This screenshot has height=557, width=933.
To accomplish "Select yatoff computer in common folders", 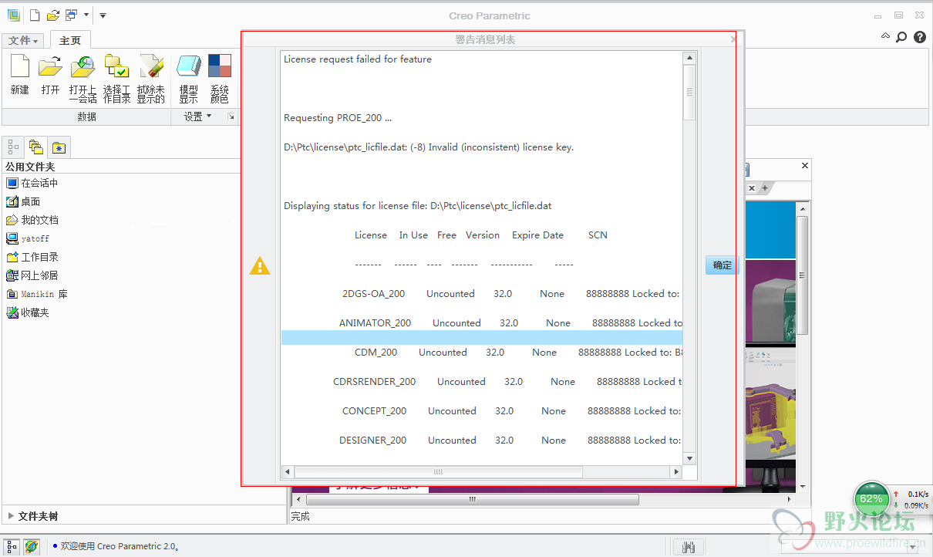I will coord(27,238).
